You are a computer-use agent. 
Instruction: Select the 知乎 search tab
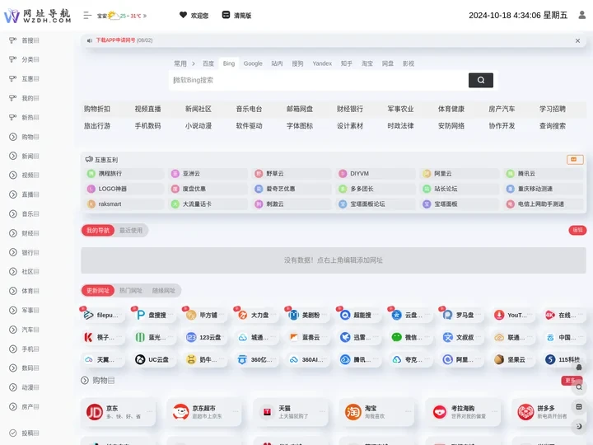click(x=347, y=63)
